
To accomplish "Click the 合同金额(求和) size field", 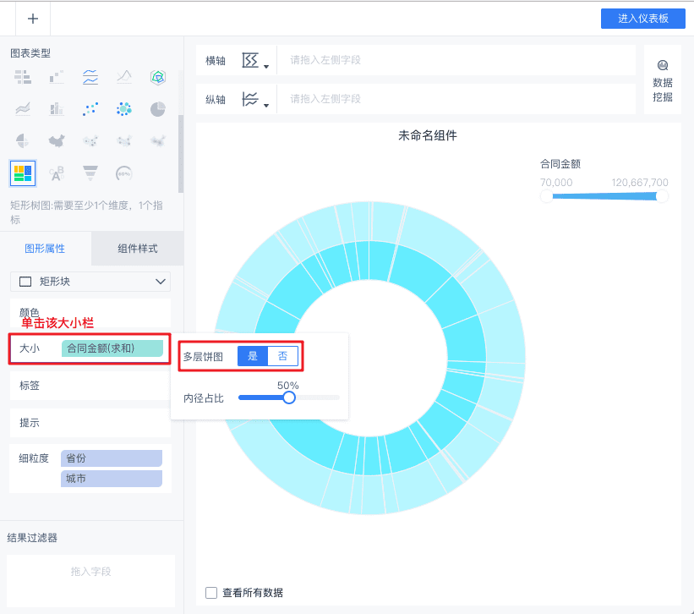I will coord(112,348).
